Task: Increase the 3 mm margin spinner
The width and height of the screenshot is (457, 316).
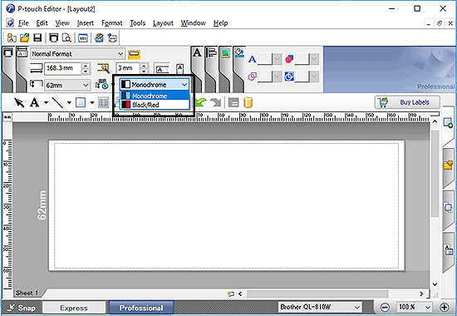Action: pyautogui.click(x=144, y=66)
